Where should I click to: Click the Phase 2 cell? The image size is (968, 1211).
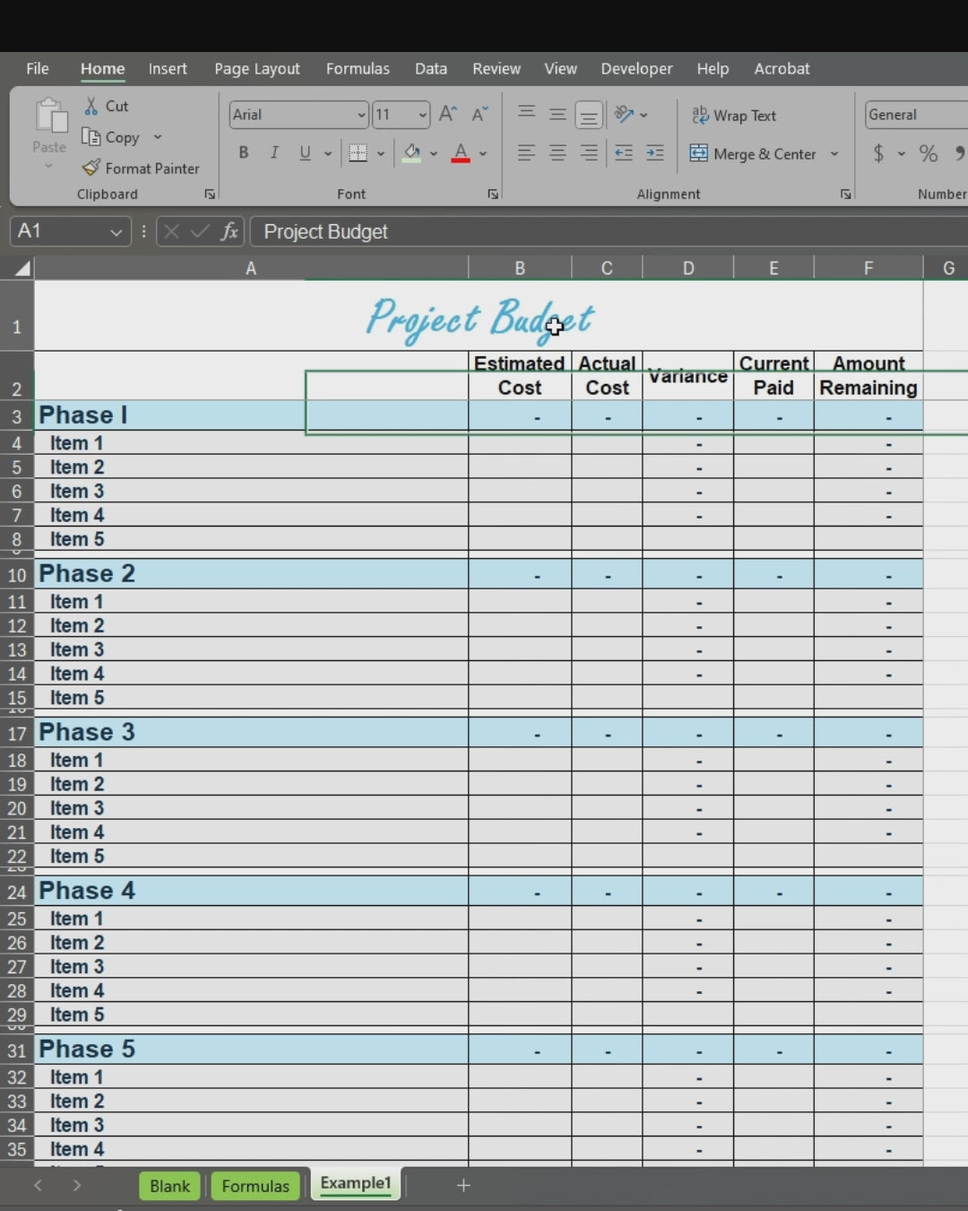tap(87, 574)
